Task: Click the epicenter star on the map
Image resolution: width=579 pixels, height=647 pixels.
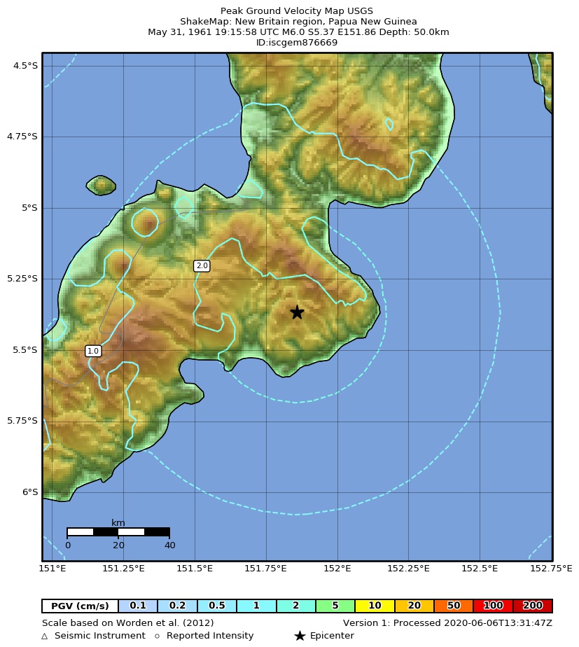Action: point(297,312)
